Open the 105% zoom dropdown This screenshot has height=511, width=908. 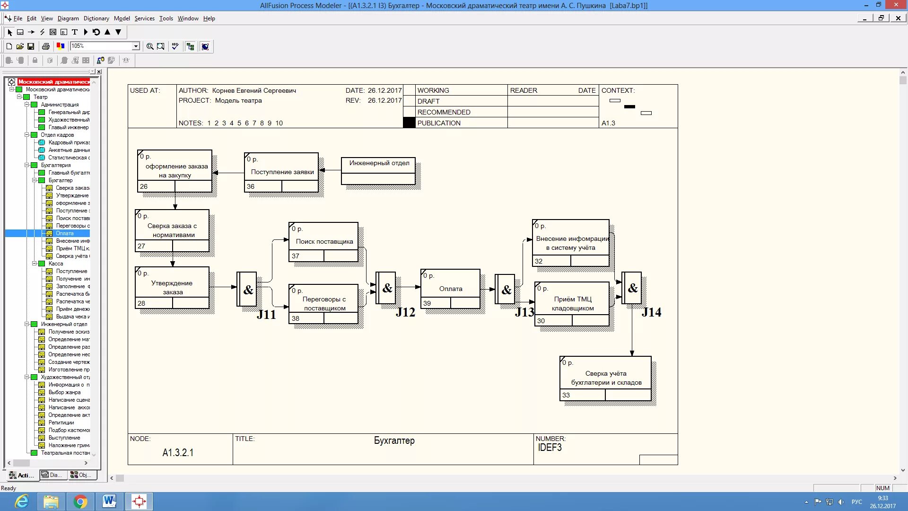point(136,46)
